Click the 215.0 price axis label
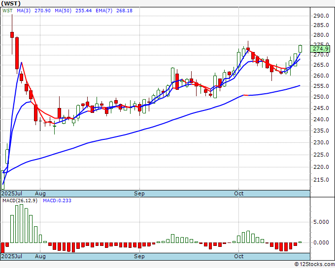 (x=321, y=180)
